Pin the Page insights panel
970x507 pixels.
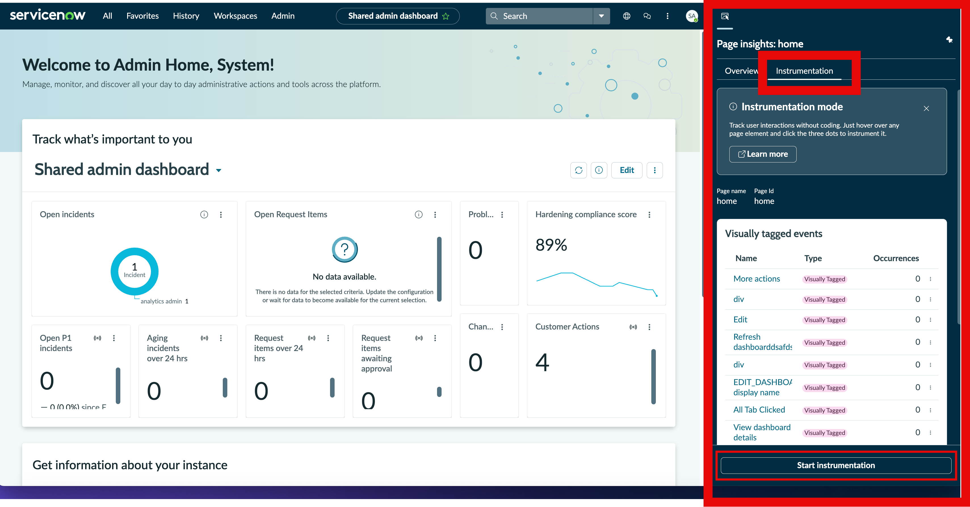[x=949, y=39]
